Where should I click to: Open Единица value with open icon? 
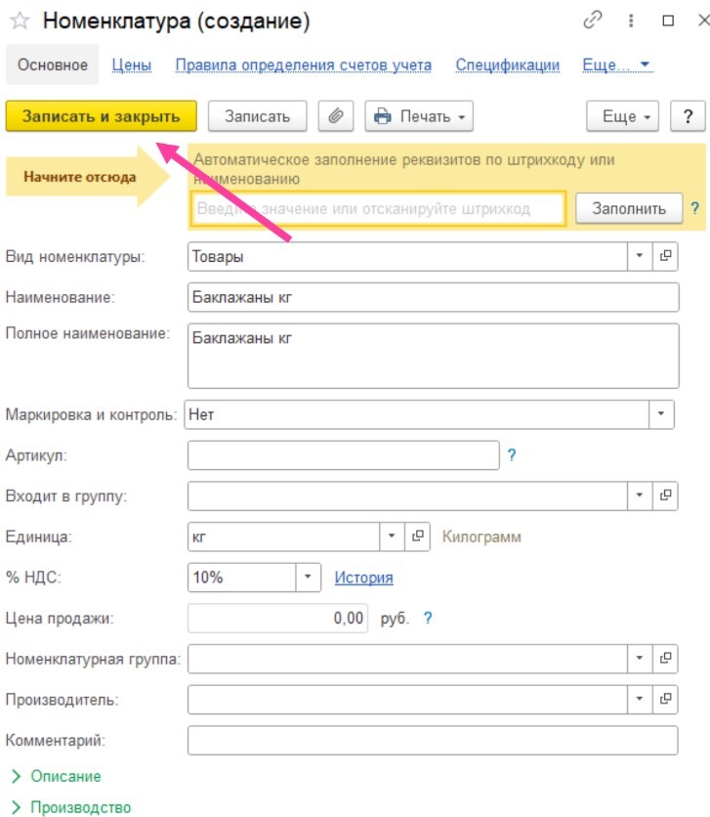click(417, 537)
